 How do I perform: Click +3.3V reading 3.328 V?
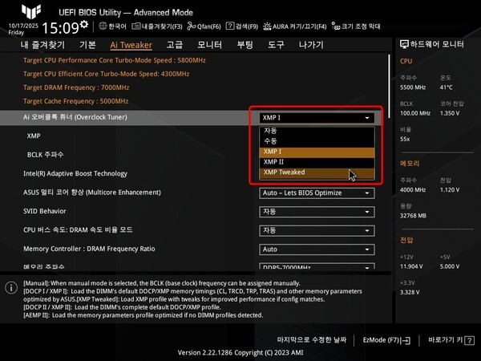(410, 292)
